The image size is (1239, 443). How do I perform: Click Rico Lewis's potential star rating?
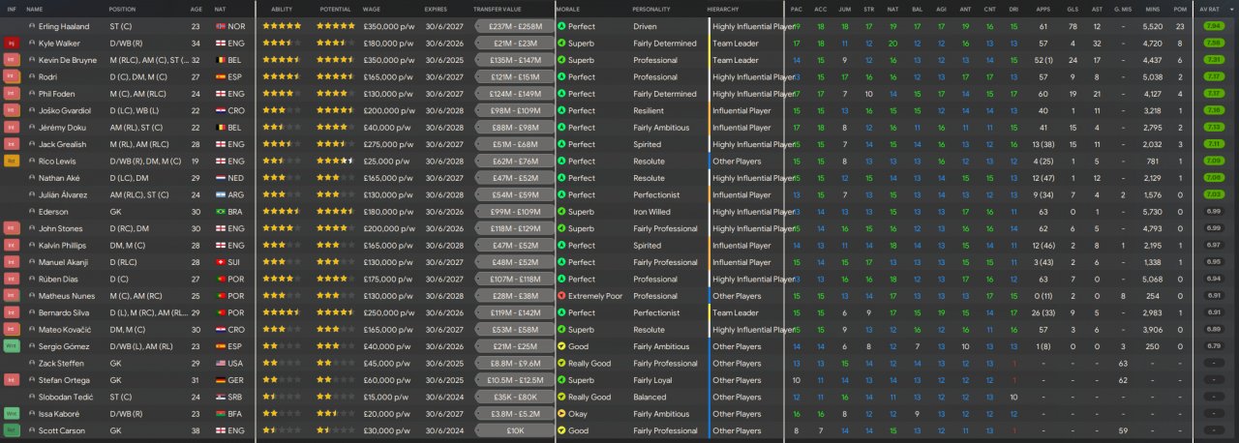(336, 162)
